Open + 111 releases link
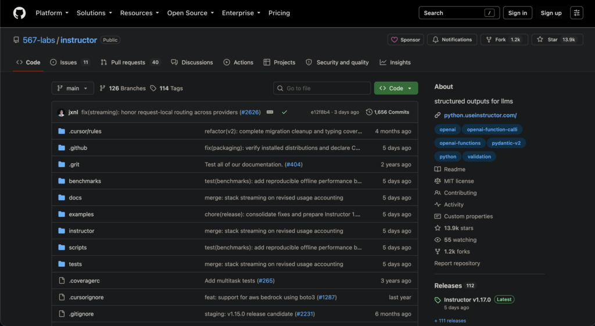The image size is (595, 326). tap(450, 321)
